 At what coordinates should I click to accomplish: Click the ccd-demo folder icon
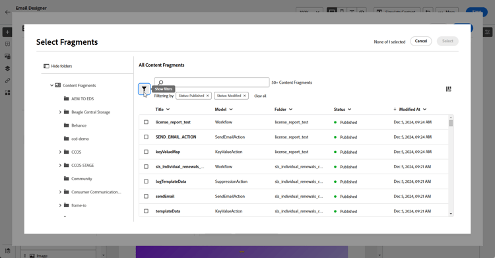click(66, 139)
